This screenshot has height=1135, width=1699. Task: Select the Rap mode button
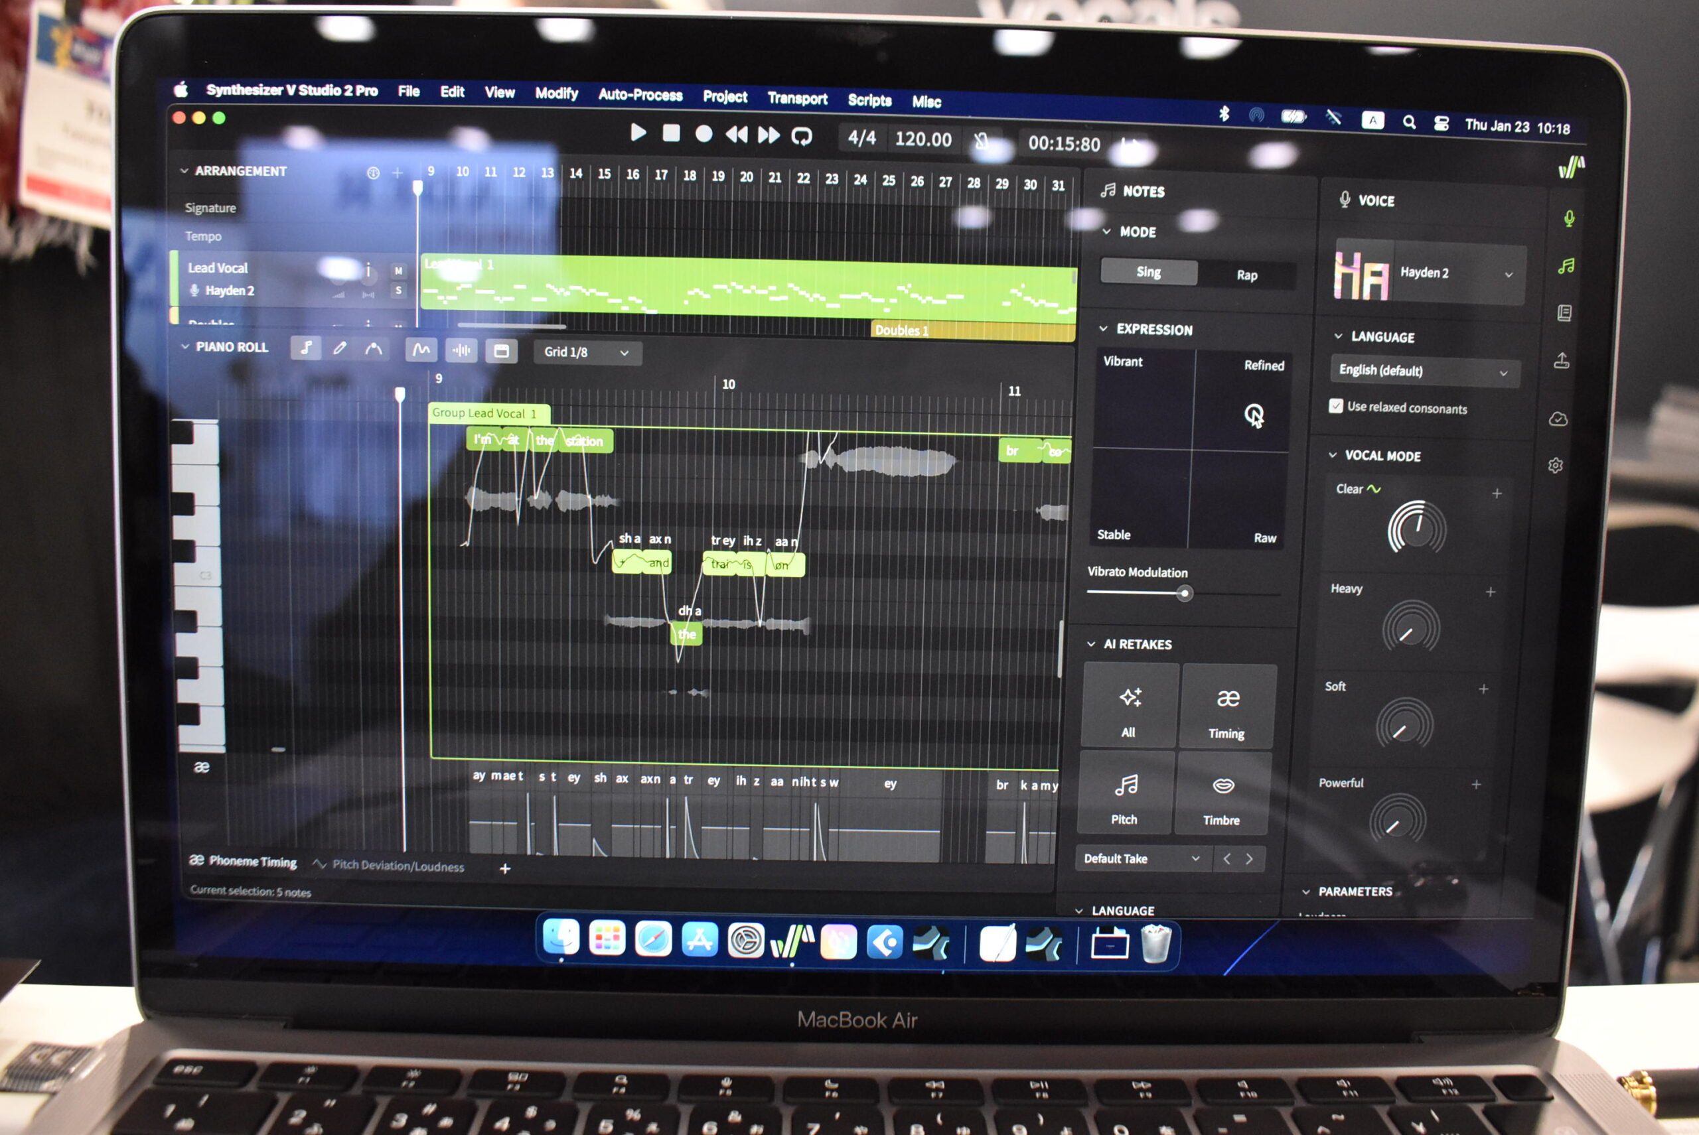pos(1246,275)
